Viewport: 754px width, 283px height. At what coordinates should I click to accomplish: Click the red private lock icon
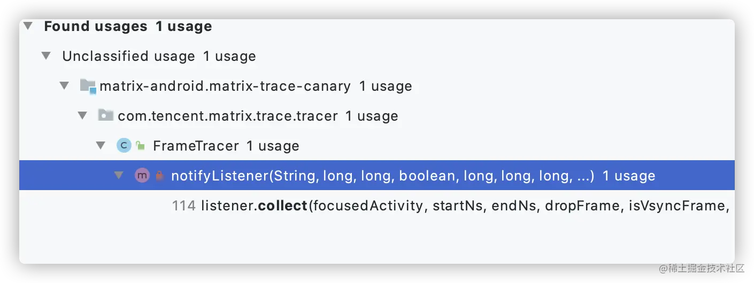159,176
